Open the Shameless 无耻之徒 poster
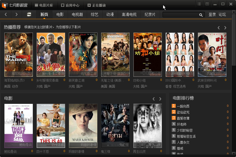236x157 pixels. click(x=115, y=55)
